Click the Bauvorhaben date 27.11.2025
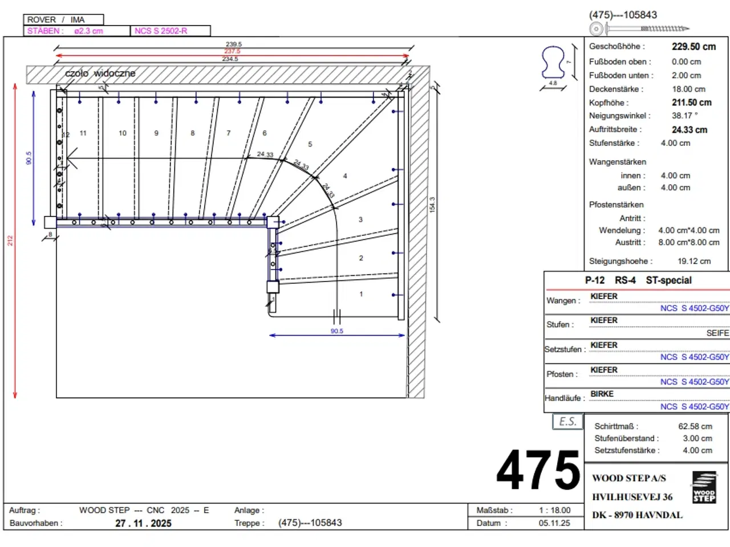 tap(143, 523)
